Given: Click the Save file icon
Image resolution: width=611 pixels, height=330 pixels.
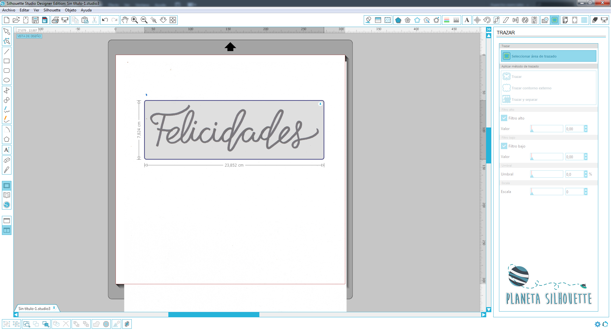Looking at the screenshot, I should click(x=35, y=20).
